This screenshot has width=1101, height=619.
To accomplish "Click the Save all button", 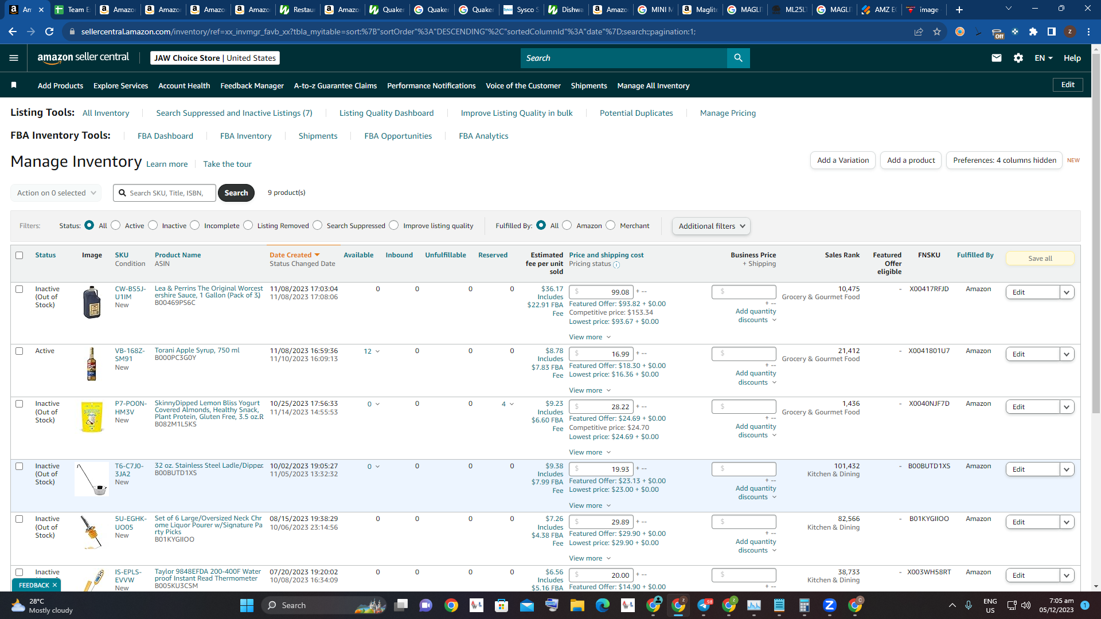I will (x=1040, y=258).
